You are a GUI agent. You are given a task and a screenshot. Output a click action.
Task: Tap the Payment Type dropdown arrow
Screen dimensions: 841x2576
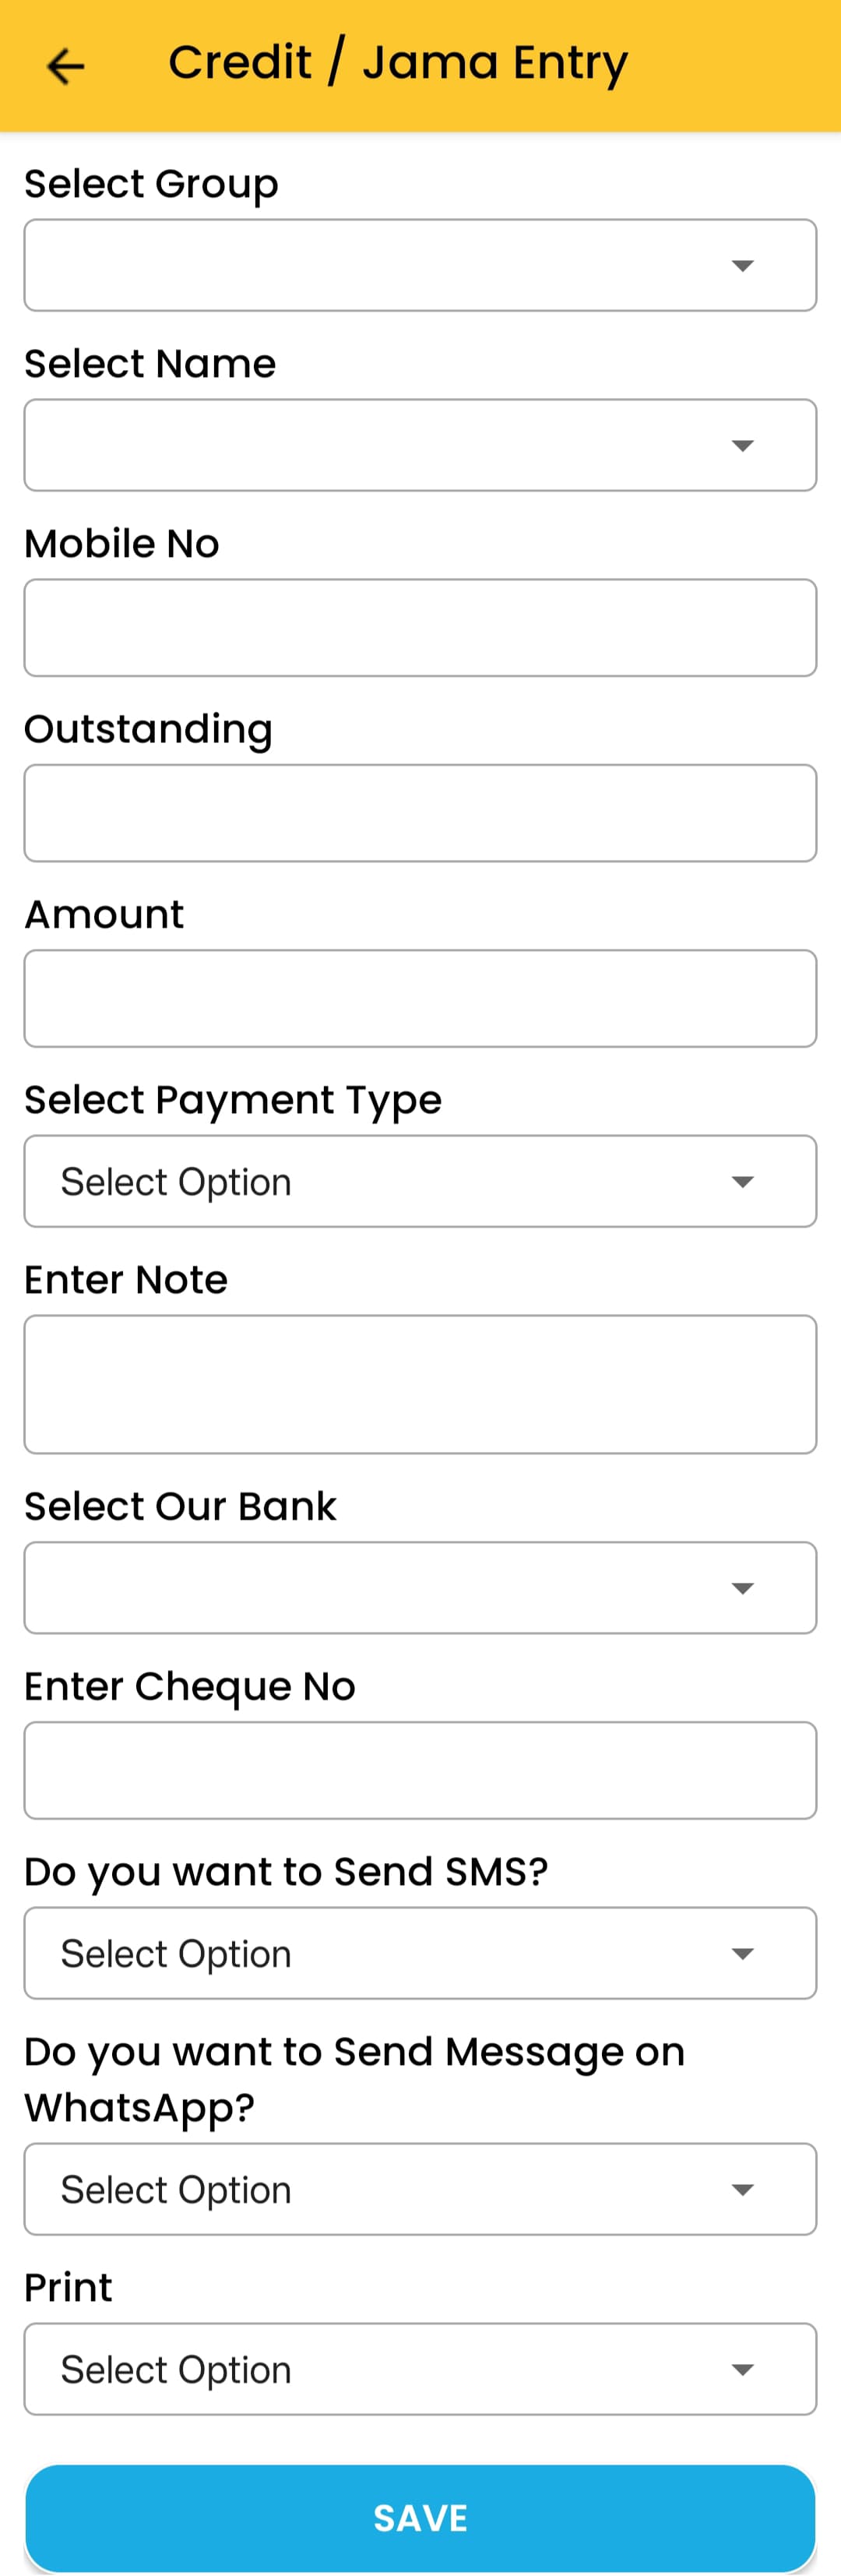coord(742,1182)
